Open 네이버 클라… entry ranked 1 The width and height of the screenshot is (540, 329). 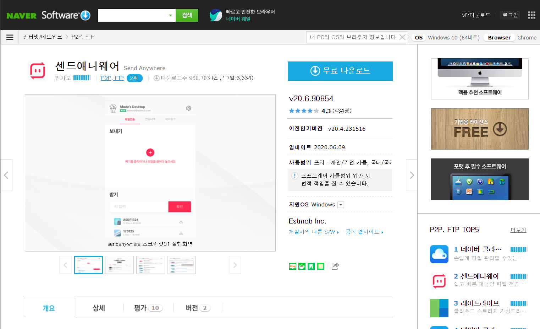point(481,249)
